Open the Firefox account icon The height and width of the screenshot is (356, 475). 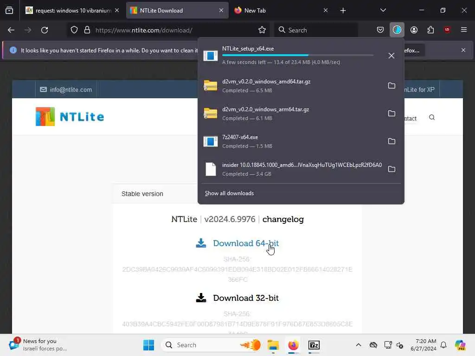pyautogui.click(x=414, y=30)
